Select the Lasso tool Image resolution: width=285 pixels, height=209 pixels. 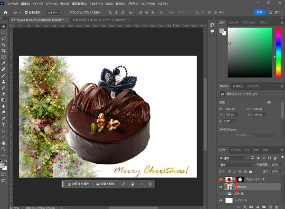click(x=3, y=38)
